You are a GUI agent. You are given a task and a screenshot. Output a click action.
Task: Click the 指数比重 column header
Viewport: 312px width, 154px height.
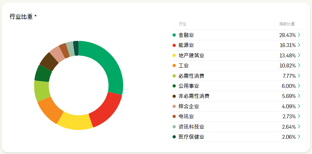287,24
